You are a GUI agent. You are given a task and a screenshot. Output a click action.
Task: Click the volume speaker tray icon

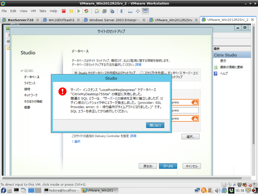tap(217, 190)
